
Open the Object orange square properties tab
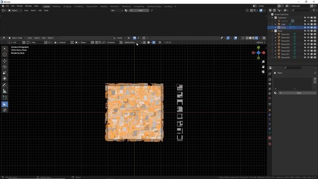pyautogui.click(x=270, y=110)
